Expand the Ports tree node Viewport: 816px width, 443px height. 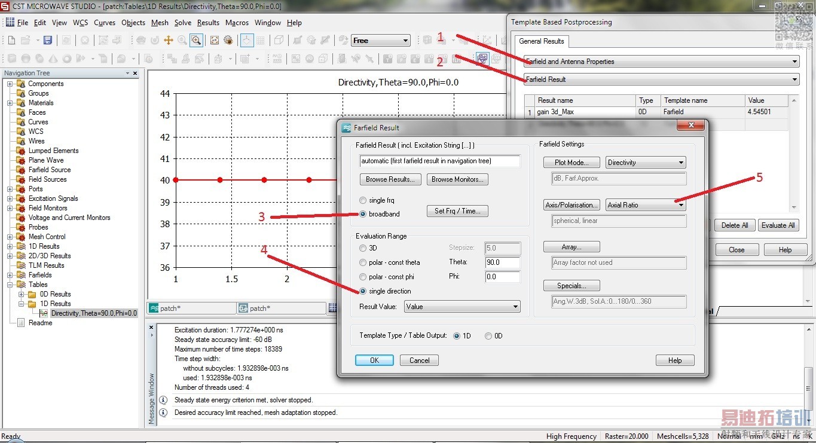[x=10, y=189]
